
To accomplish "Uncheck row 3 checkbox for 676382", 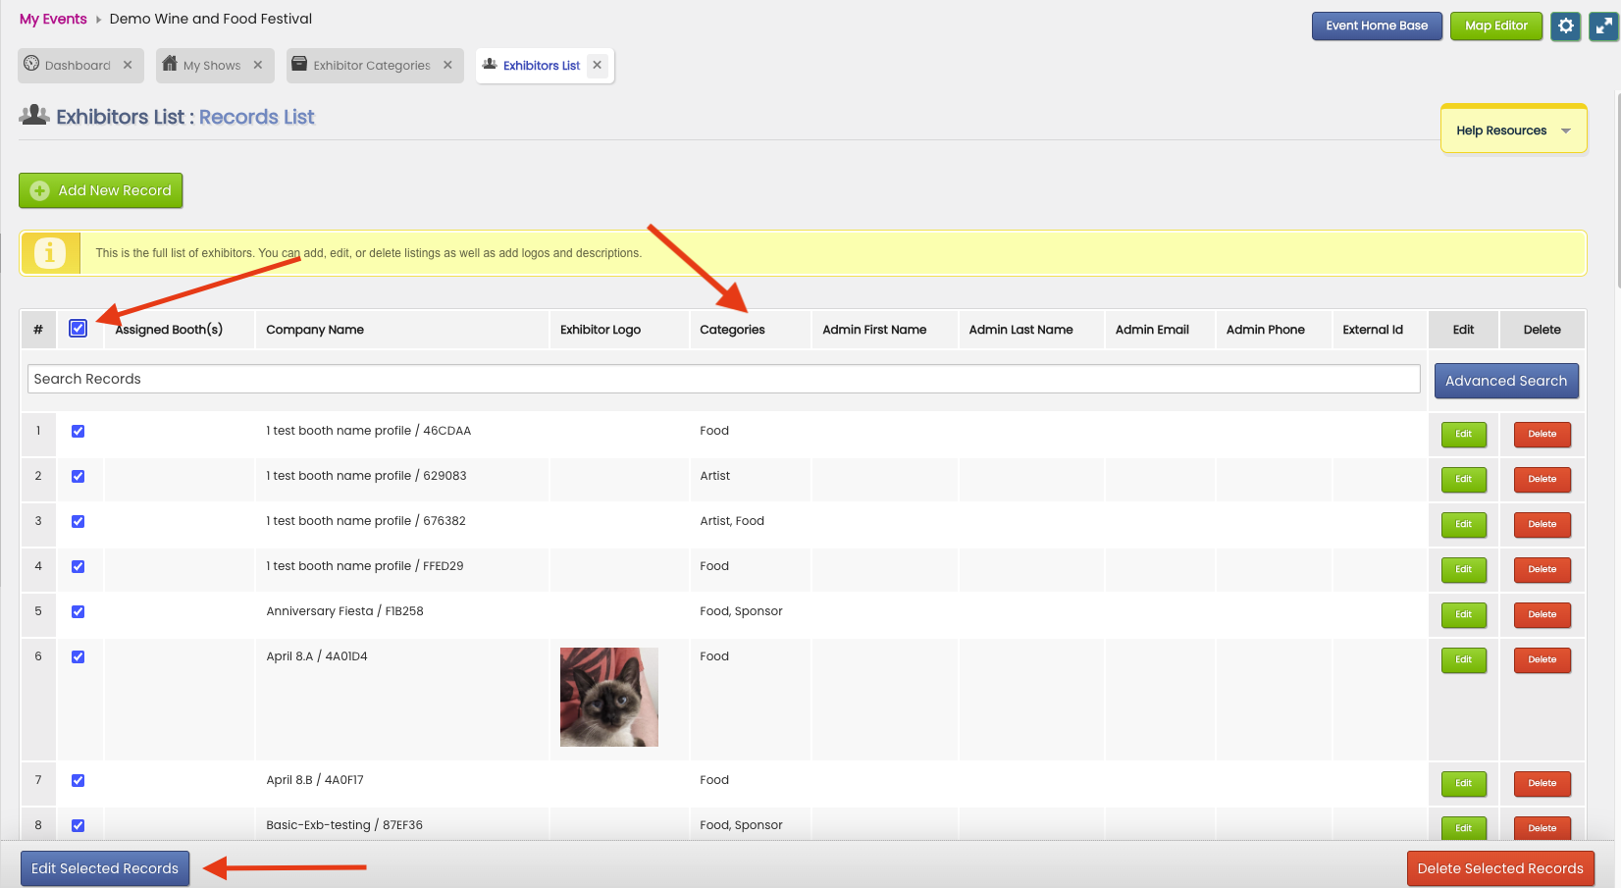I will click(78, 521).
